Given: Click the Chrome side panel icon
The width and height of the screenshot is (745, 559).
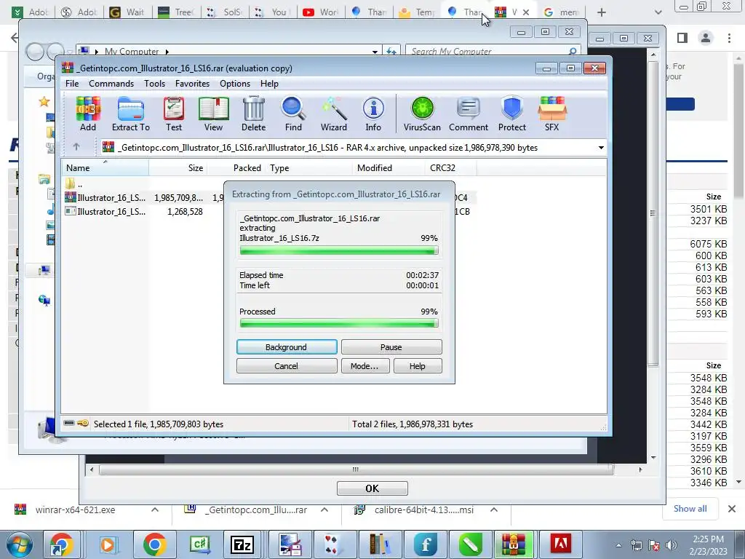Looking at the screenshot, I should coord(682,38).
